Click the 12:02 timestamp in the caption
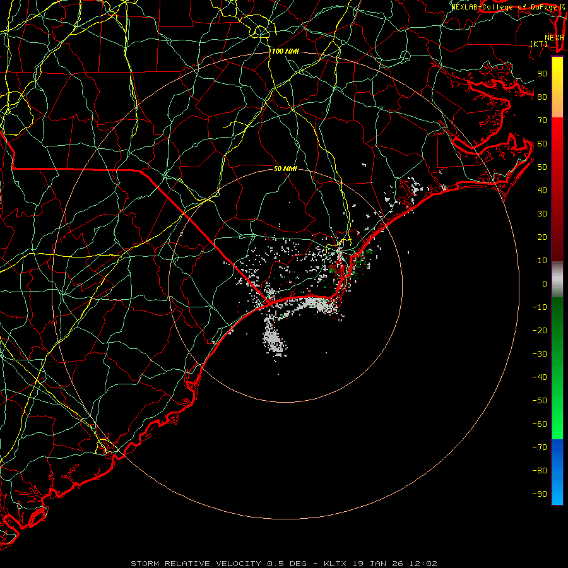568x568 pixels. click(x=423, y=564)
